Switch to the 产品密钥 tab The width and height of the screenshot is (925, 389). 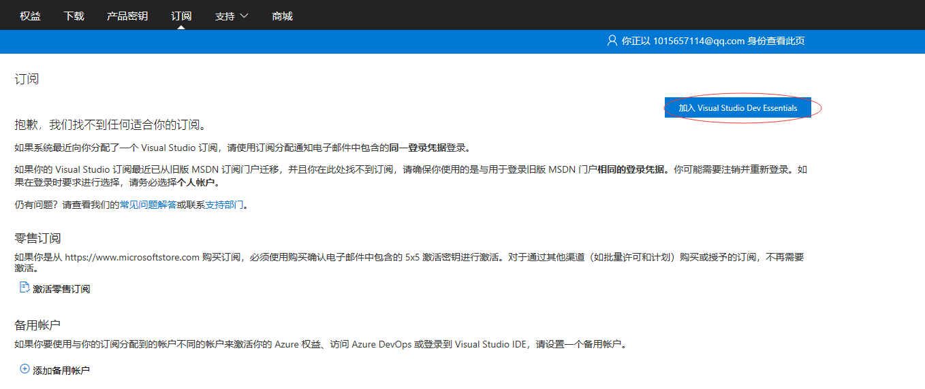point(127,16)
